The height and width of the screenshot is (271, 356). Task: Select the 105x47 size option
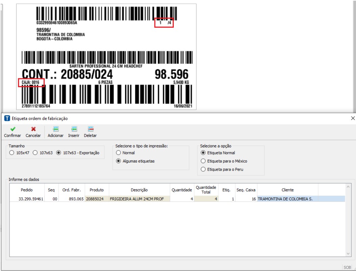click(x=12, y=153)
